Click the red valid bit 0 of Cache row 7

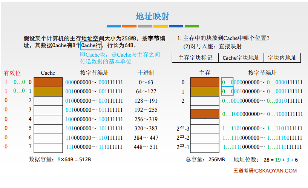[6, 146]
